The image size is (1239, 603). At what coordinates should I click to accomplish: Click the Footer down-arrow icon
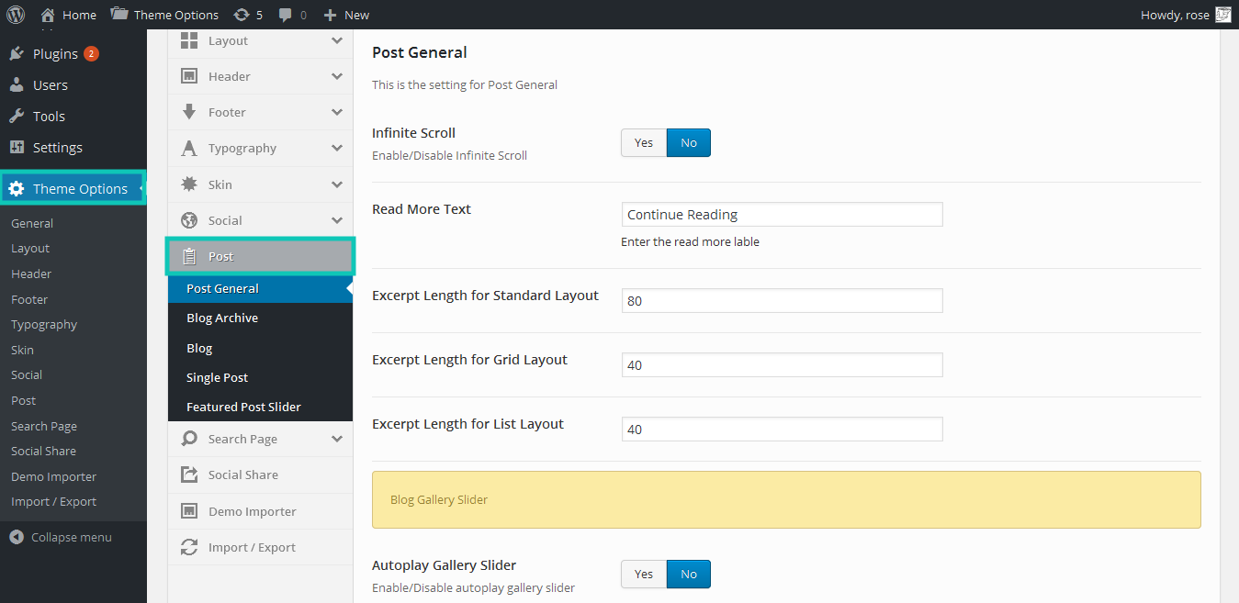click(189, 112)
